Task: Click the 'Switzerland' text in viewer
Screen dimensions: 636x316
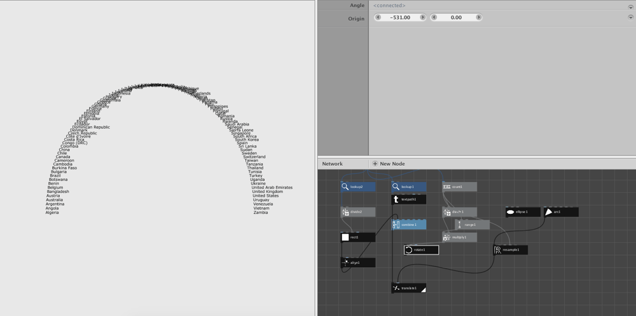Action: [254, 157]
